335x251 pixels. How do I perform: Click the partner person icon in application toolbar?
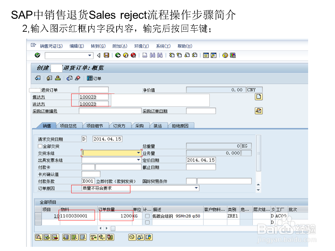(x=58, y=78)
